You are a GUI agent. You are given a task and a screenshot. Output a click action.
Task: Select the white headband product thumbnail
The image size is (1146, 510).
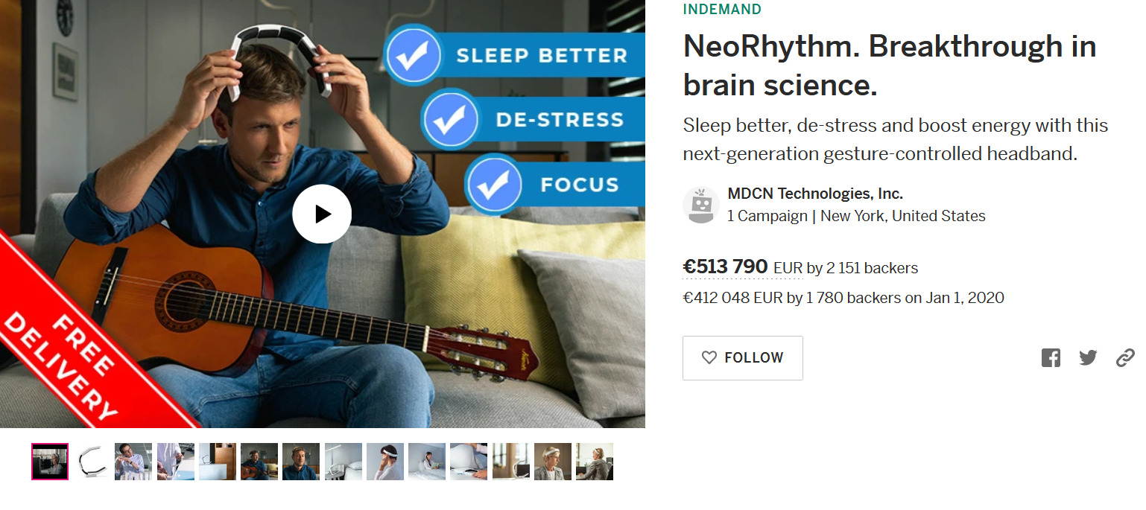tap(92, 462)
